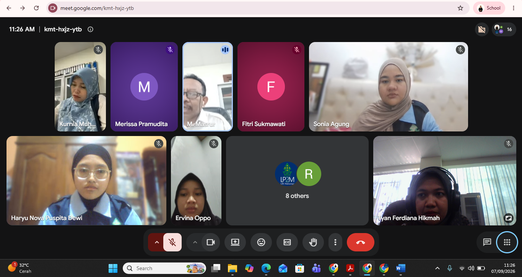Open Microsoft Teams from the taskbar

(316, 268)
